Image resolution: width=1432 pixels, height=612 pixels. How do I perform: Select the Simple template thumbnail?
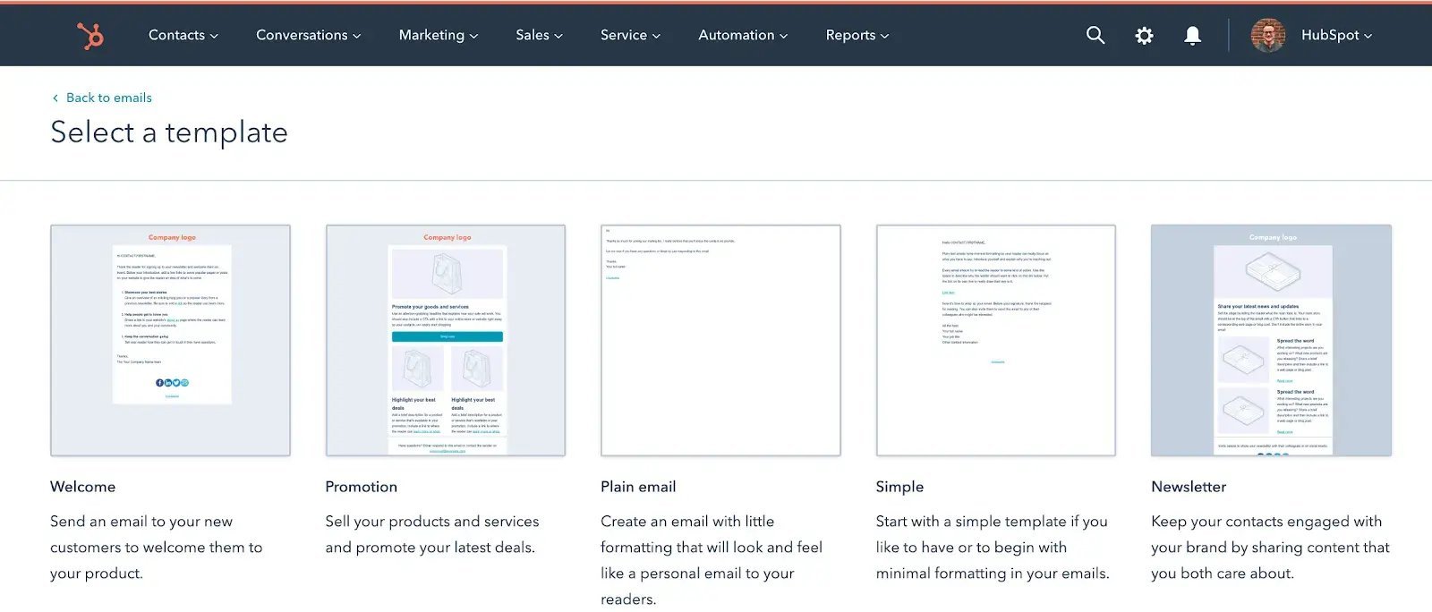coord(996,340)
